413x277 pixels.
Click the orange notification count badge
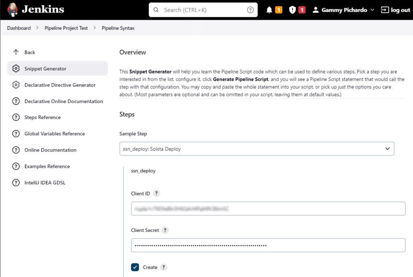279,10
